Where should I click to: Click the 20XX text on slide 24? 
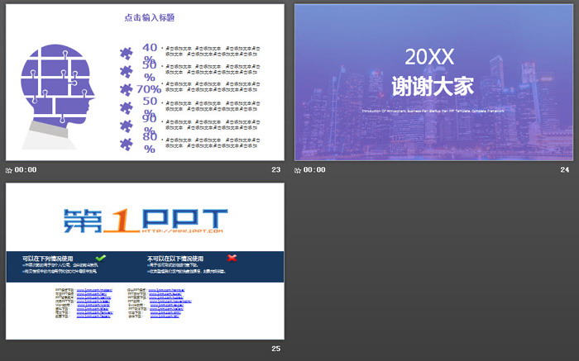[x=429, y=57]
